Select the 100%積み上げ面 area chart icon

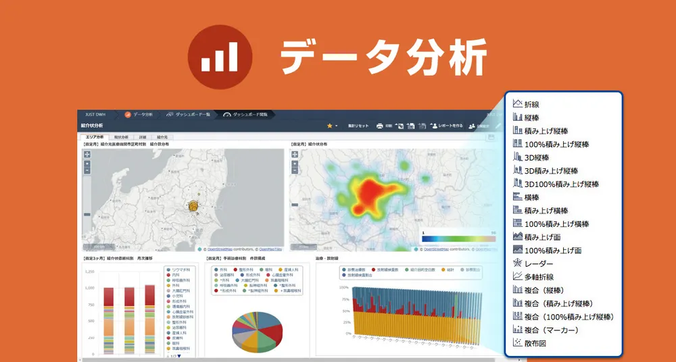coord(518,250)
